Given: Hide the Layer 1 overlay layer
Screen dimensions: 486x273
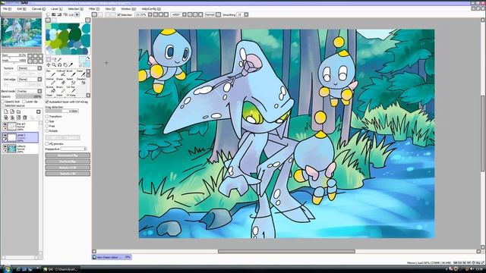Looking at the screenshot, I should [5, 136].
